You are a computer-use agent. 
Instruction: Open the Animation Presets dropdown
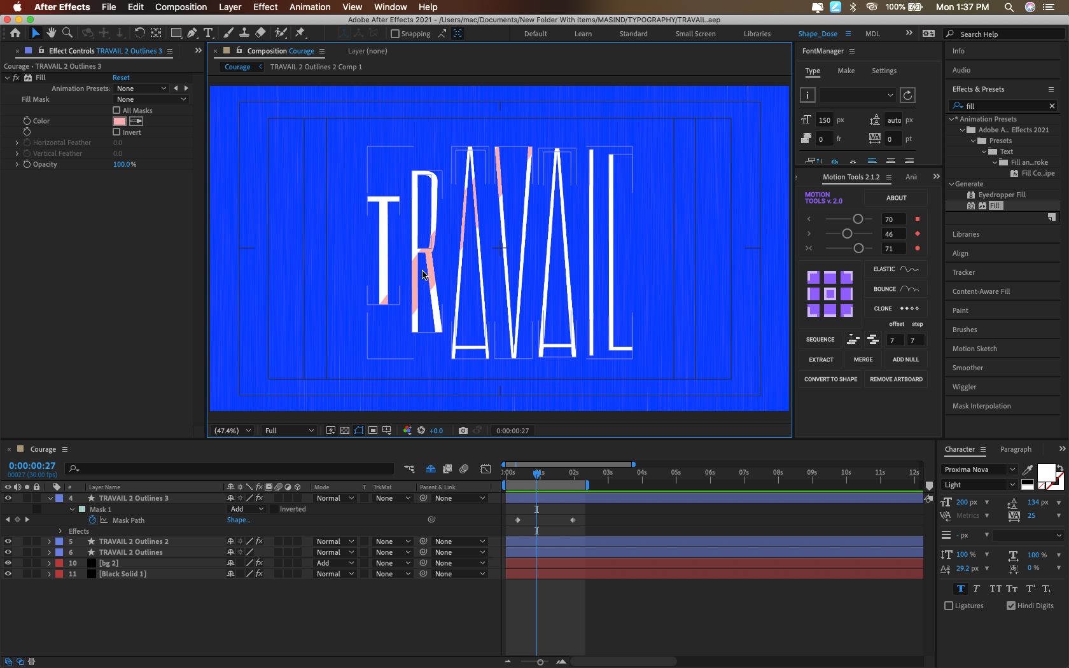(141, 88)
